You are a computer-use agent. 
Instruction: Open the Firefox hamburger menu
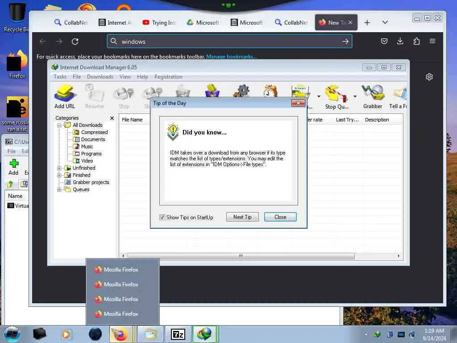[x=432, y=41]
